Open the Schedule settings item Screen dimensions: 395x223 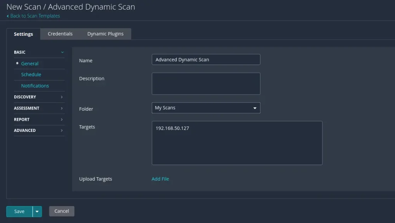click(31, 75)
